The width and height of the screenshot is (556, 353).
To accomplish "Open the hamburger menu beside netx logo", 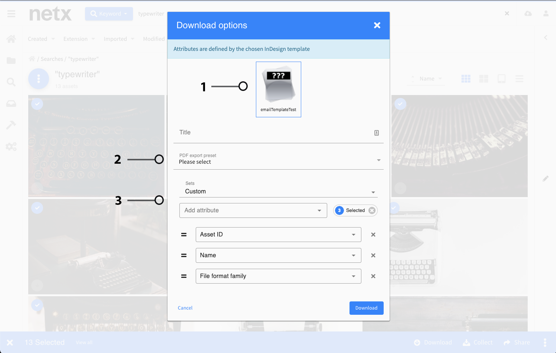I will point(12,14).
